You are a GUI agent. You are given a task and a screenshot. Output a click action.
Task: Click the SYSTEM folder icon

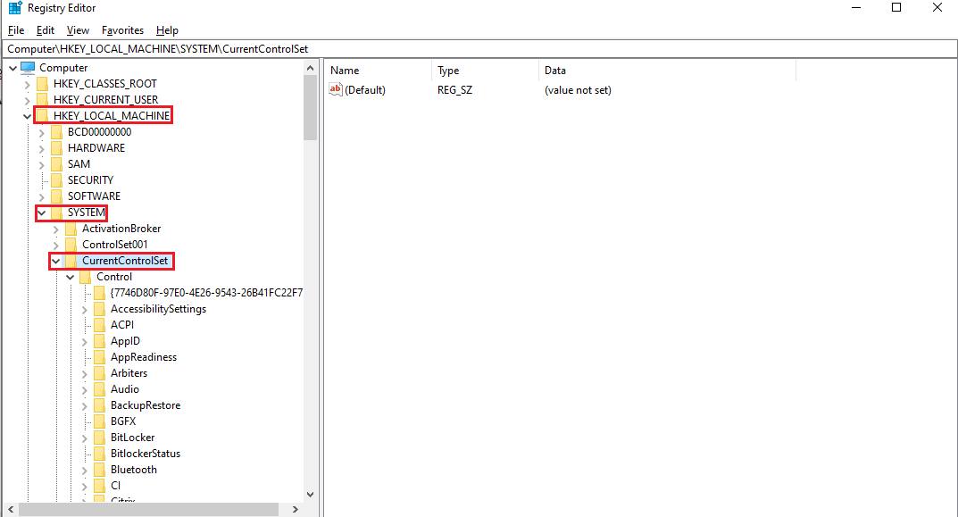(x=57, y=212)
